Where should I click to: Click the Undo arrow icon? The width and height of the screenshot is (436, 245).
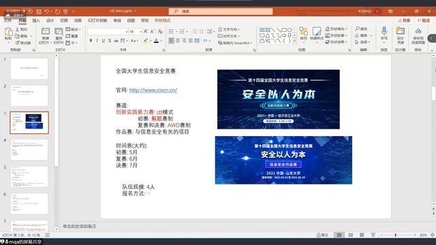[46, 12]
